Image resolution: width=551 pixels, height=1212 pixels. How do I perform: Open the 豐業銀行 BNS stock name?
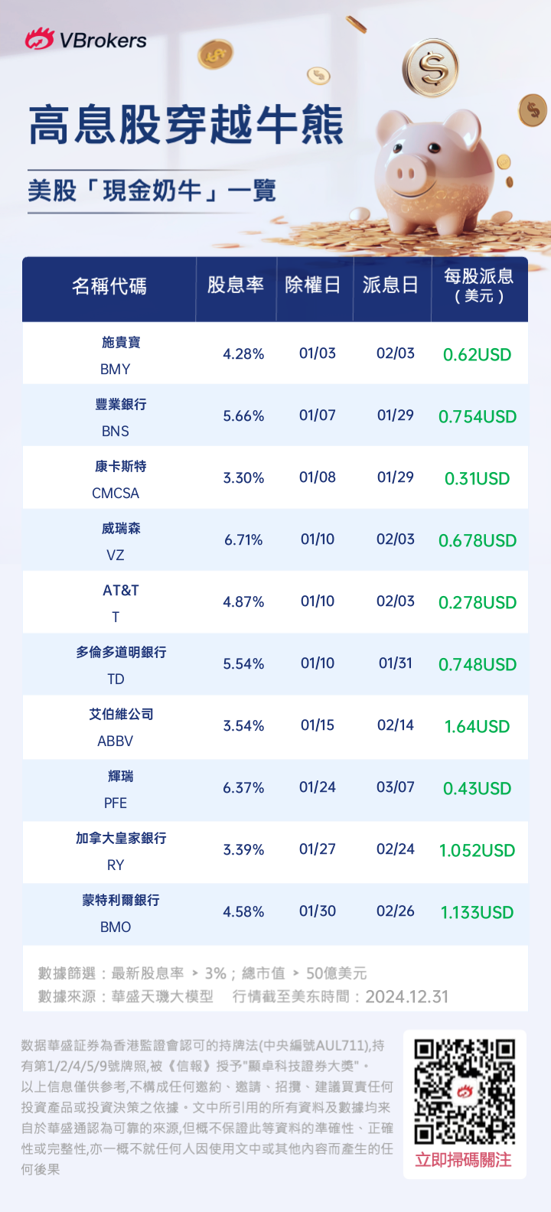tap(121, 404)
